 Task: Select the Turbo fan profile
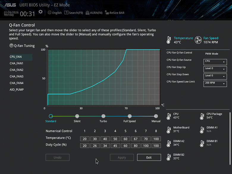103,116
